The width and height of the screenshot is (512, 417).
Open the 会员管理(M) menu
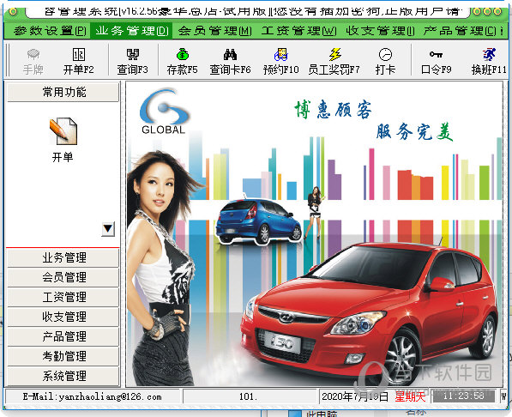[x=215, y=31]
